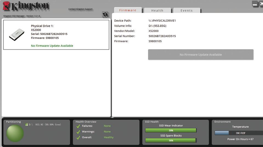This screenshot has height=147, width=263.
Task: Click the Volume Info label
Action: click(x=123, y=26)
